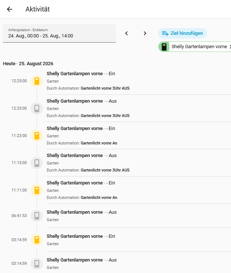Click the yellow Ein icon at 03:14:59
231x273 pixels.
click(37, 240)
